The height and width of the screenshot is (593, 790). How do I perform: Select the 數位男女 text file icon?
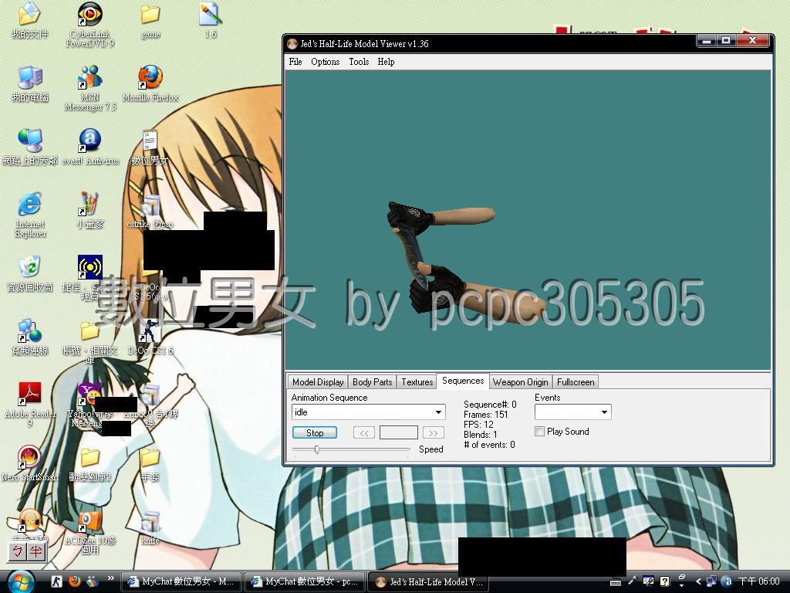(x=150, y=147)
